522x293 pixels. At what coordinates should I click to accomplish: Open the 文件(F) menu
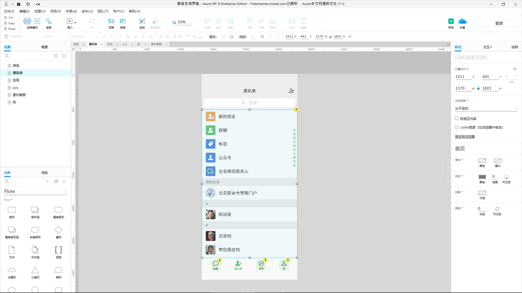9,11
